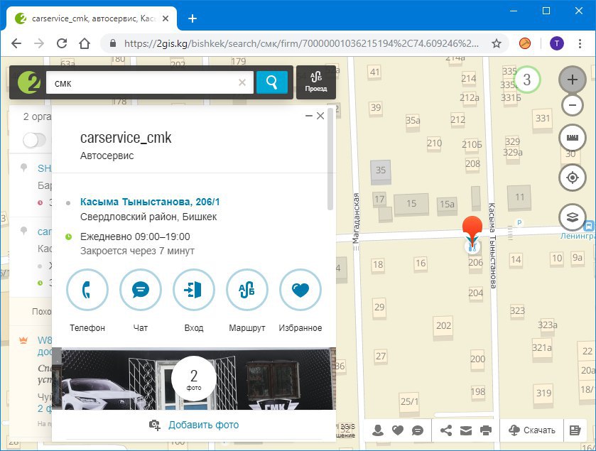This screenshot has height=451, width=596.
Task: Run search with the magnifier button
Action: [272, 82]
